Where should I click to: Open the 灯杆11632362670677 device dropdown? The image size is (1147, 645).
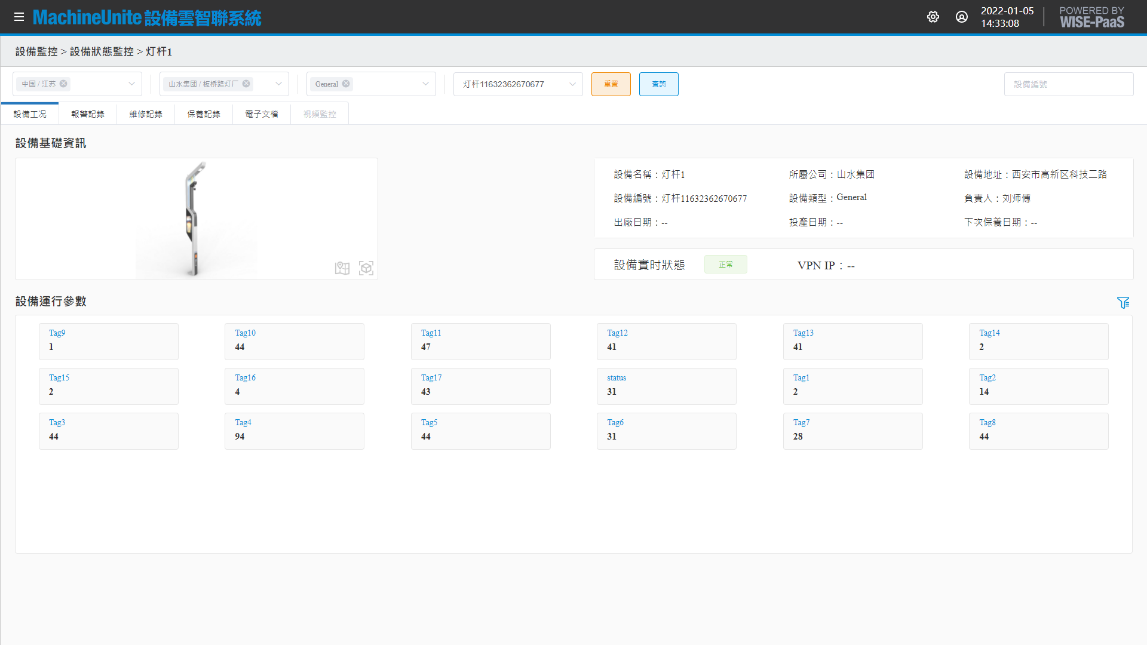pos(517,84)
